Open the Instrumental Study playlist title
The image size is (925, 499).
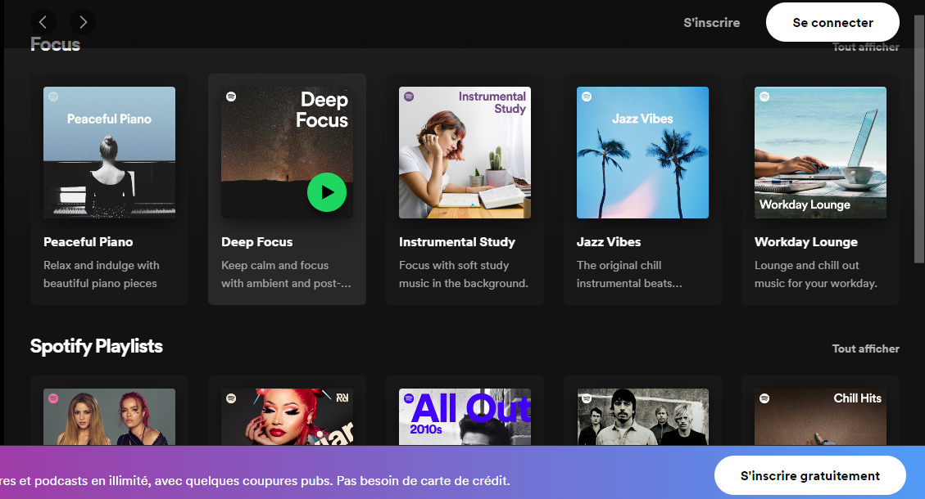tap(457, 242)
